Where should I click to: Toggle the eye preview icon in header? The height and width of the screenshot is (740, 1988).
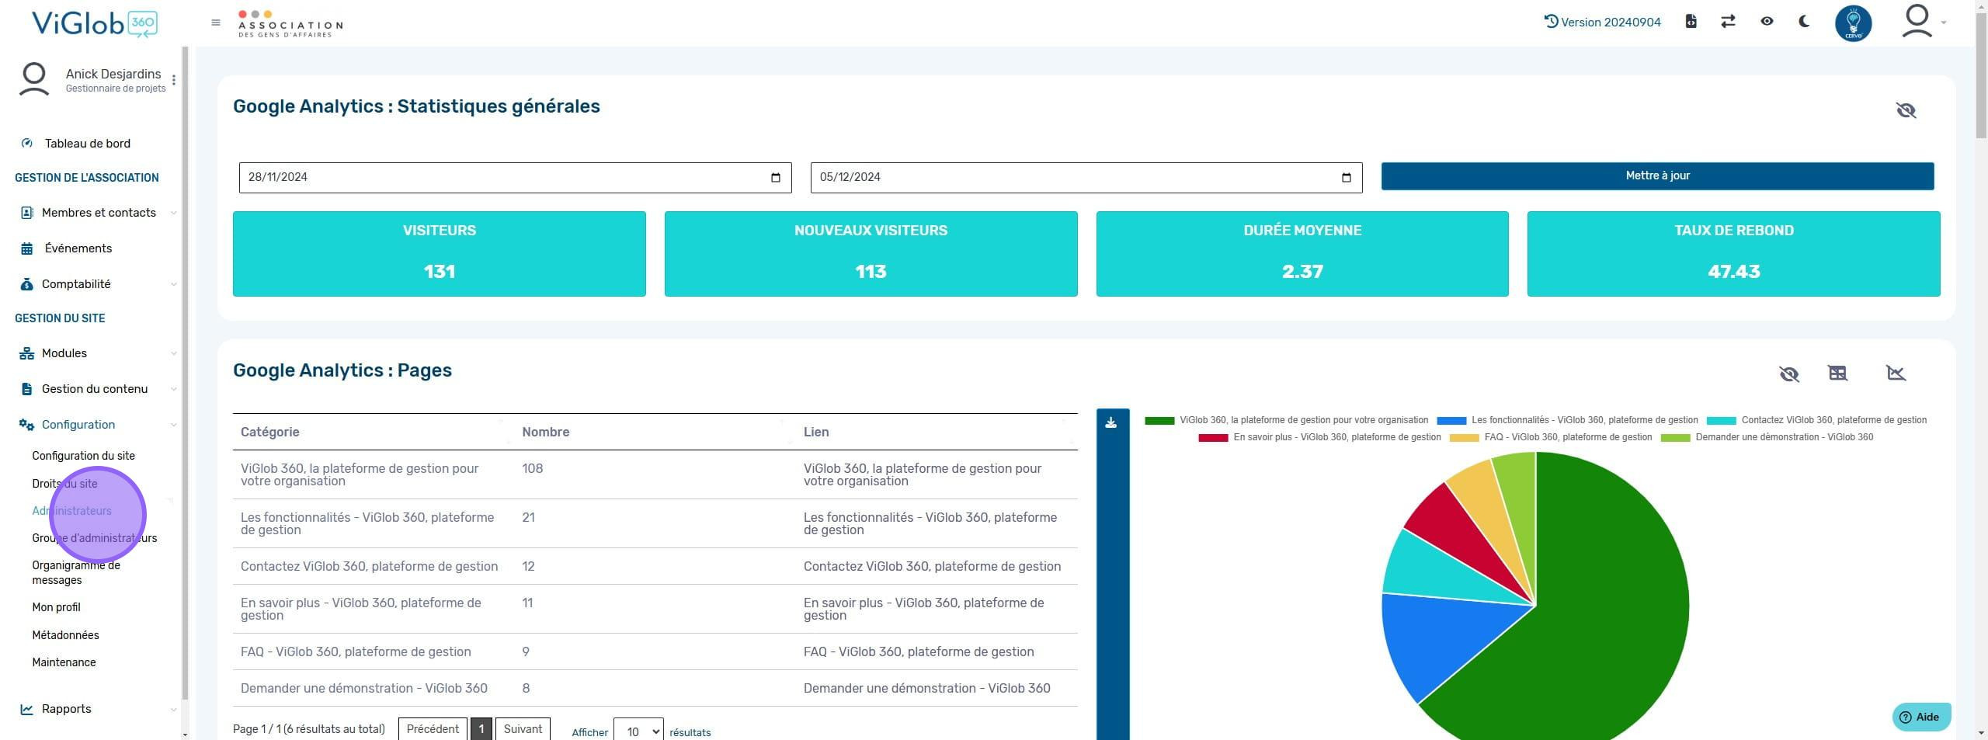(x=1767, y=22)
